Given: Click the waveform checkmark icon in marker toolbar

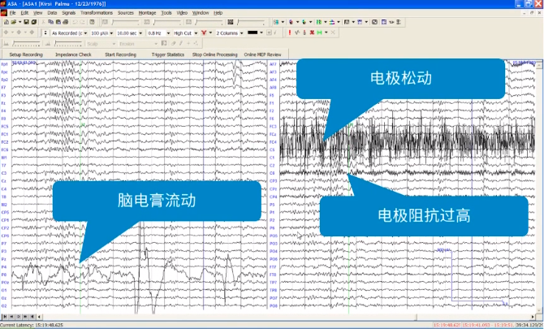Looking at the screenshot, I should click(297, 32).
